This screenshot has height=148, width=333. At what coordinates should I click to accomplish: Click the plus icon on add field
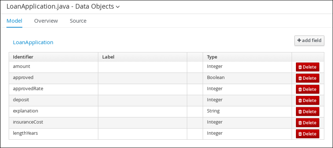coord(299,40)
